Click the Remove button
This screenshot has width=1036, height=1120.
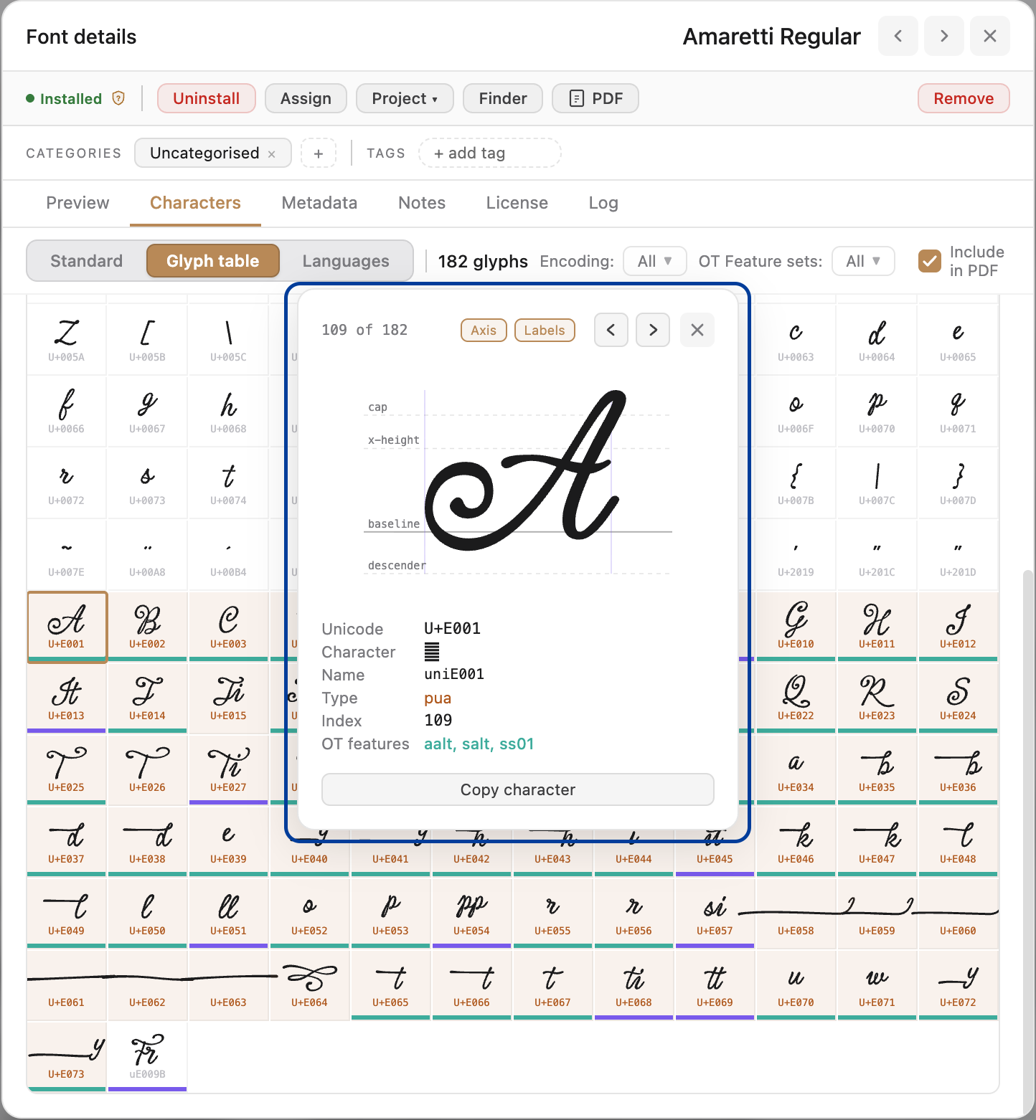964,98
